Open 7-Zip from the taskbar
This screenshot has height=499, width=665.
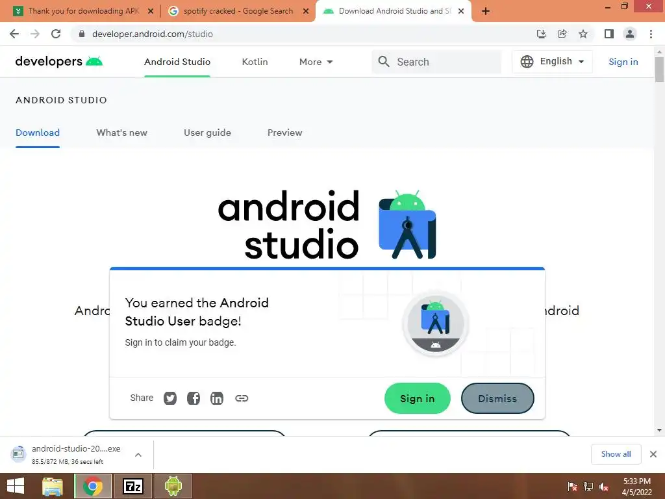(x=132, y=486)
